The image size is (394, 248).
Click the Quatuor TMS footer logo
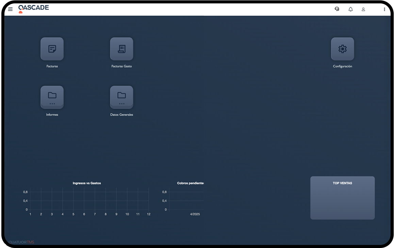(21, 242)
